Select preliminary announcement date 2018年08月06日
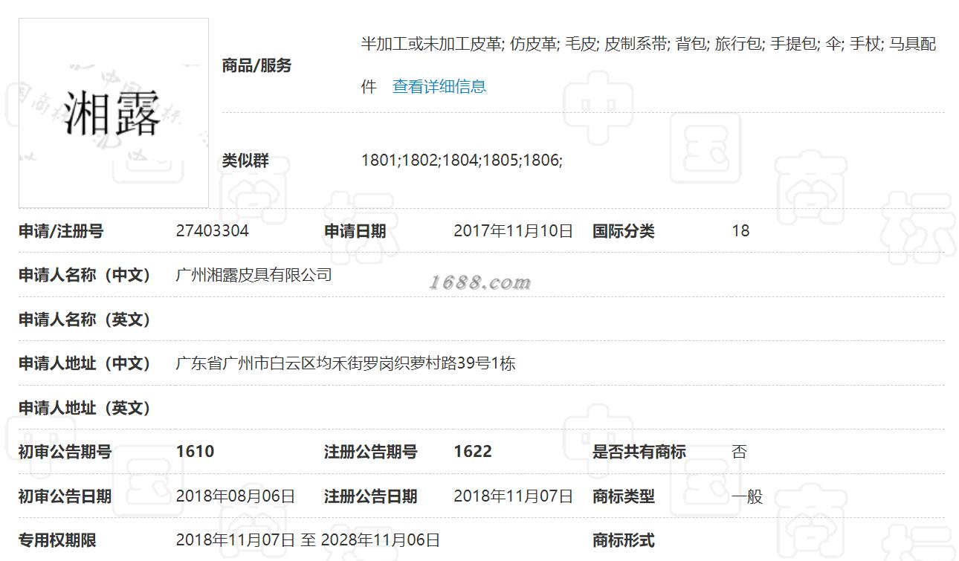 [x=236, y=496]
